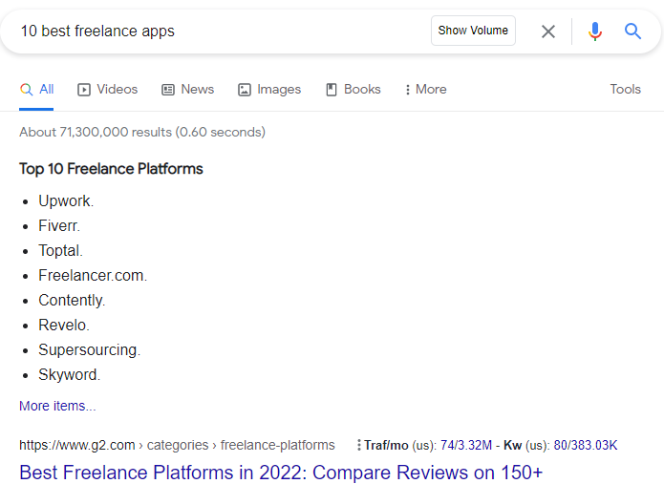Image resolution: width=664 pixels, height=484 pixels.
Task: Switch to the Books tab
Action: pos(353,90)
